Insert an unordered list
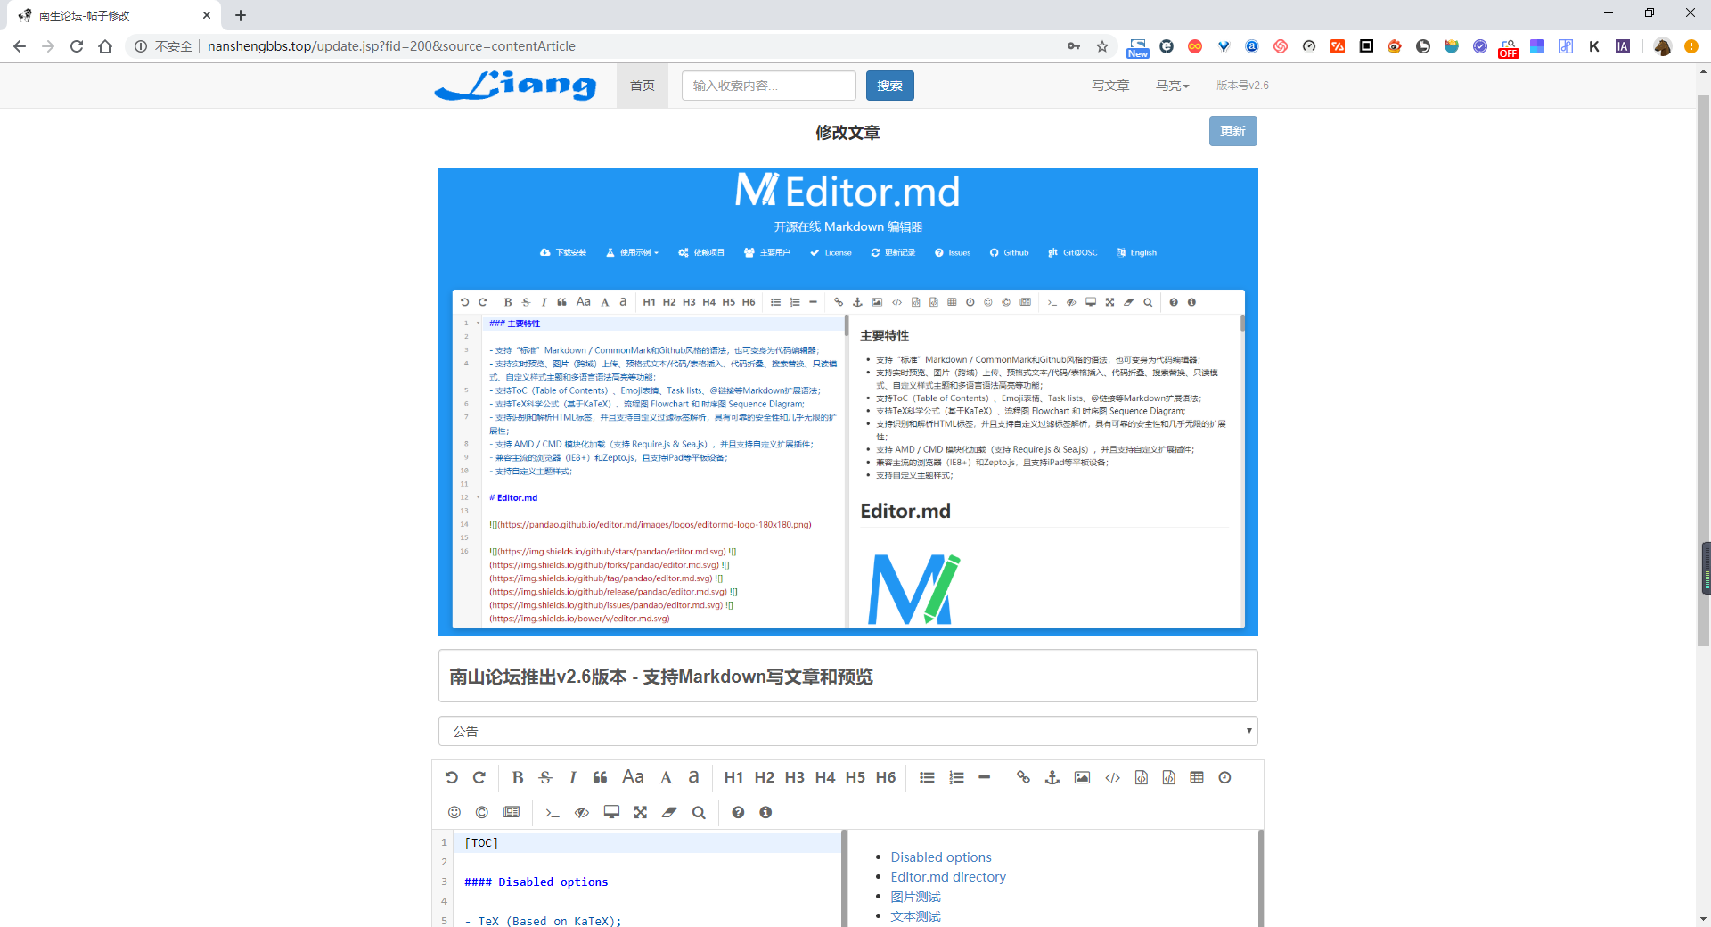 pyautogui.click(x=927, y=777)
